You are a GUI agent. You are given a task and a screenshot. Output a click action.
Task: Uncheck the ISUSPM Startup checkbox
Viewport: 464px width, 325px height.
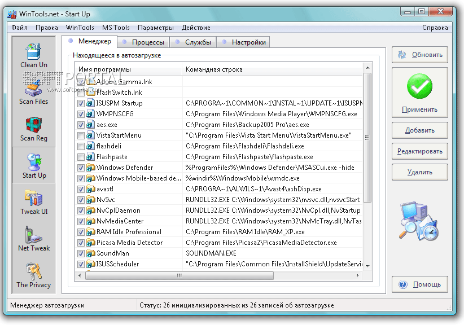click(x=81, y=103)
